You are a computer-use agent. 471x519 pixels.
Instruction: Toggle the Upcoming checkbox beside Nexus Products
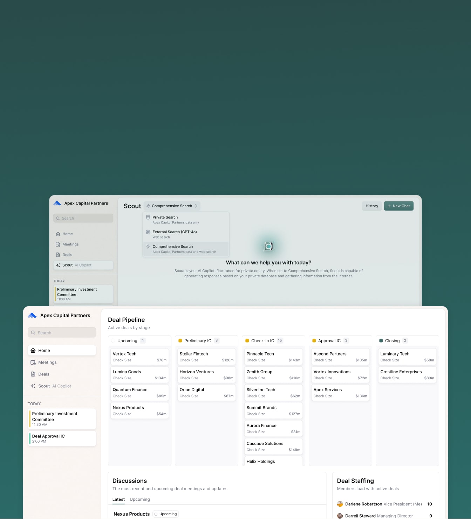pyautogui.click(x=156, y=514)
